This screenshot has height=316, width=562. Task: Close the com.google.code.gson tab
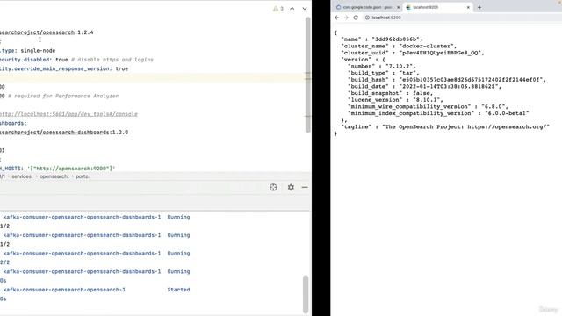point(398,7)
